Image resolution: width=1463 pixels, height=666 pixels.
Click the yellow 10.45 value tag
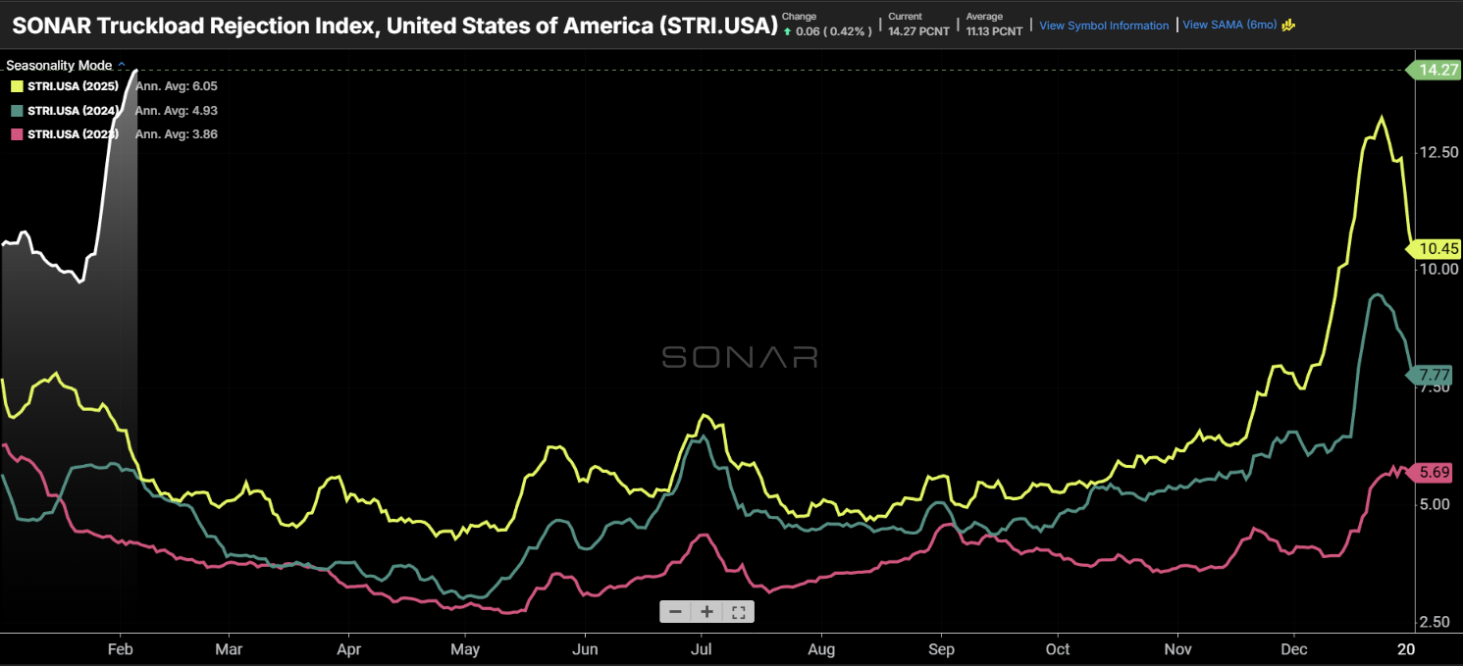[x=1434, y=249]
